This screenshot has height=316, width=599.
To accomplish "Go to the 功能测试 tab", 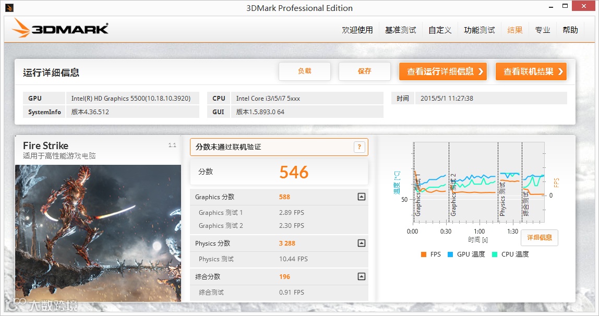I will point(479,30).
